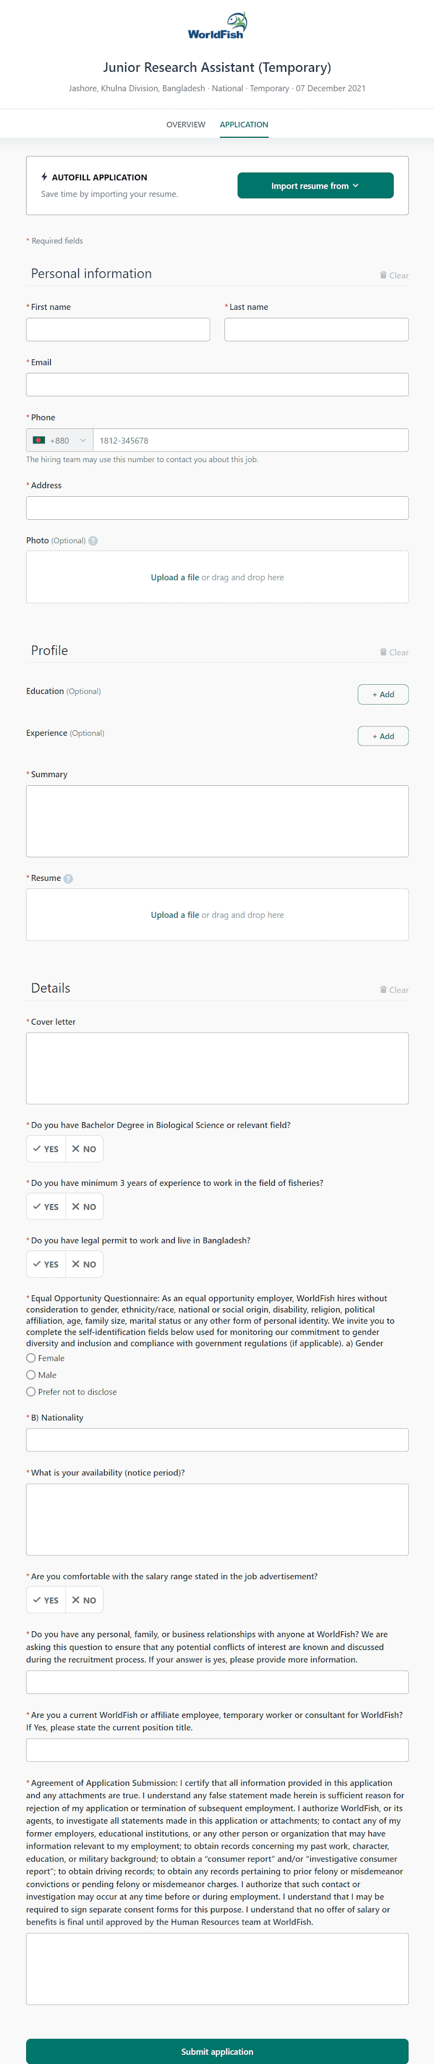The width and height of the screenshot is (434, 2064).
Task: Click the Photo help question mark icon
Action: (x=93, y=541)
